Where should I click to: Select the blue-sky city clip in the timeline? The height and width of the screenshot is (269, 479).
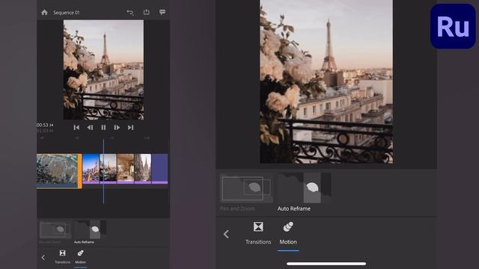coord(91,169)
